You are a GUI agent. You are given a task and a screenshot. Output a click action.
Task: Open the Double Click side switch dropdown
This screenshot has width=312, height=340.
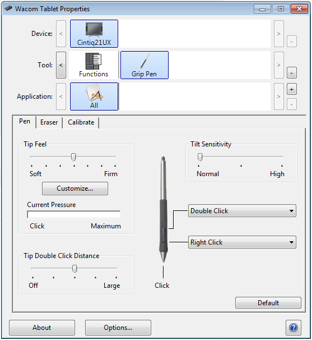[242, 211]
